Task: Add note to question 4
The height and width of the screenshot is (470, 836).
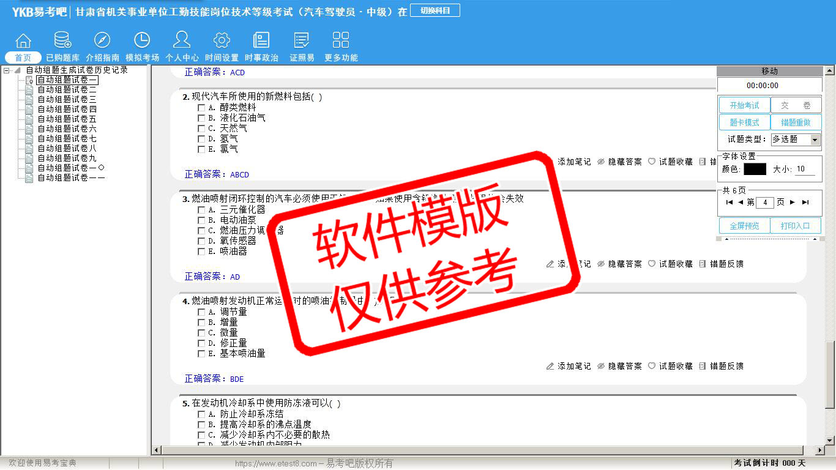Action: [569, 367]
